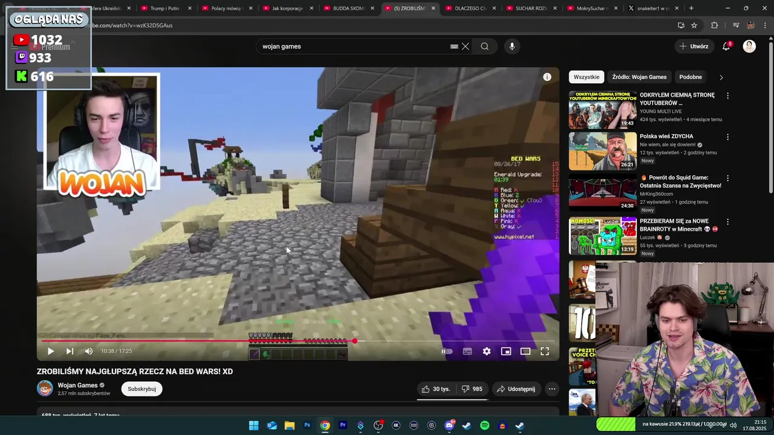Screen dimensions: 774x435
Task: Open video player settings gear
Action: click(487, 351)
